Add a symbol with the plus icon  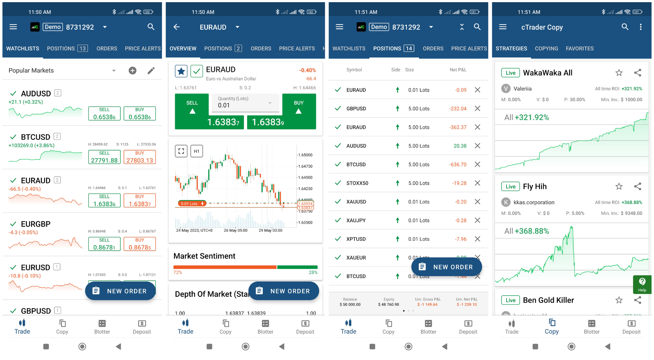[133, 70]
